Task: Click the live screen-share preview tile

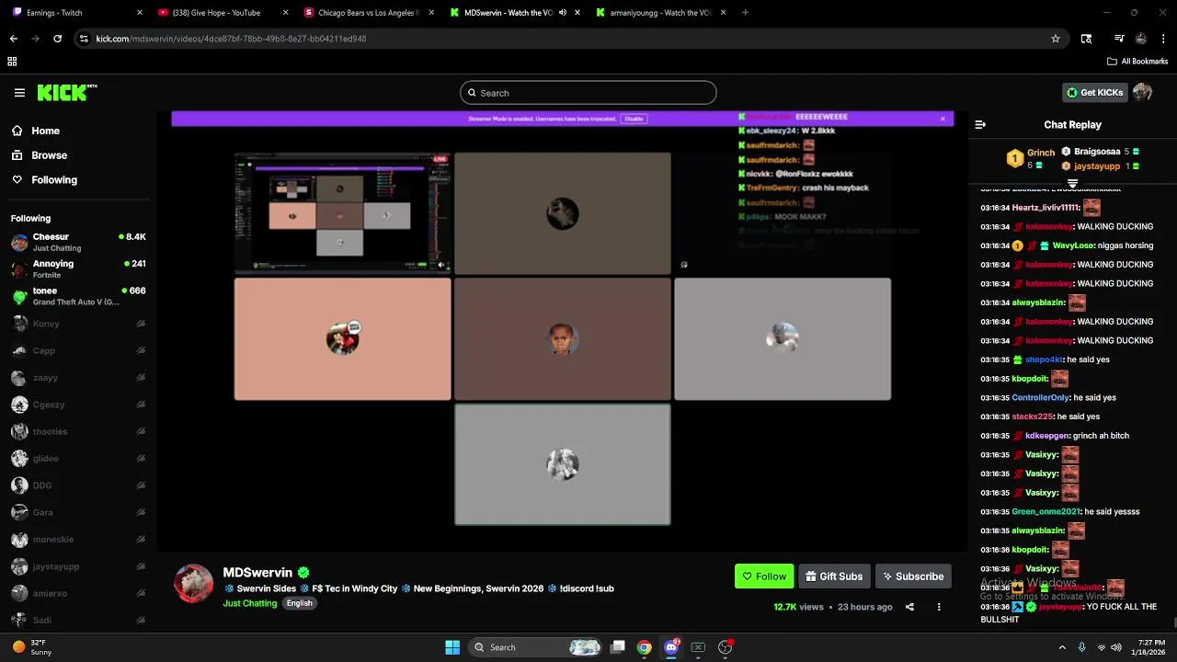Action: click(x=342, y=213)
